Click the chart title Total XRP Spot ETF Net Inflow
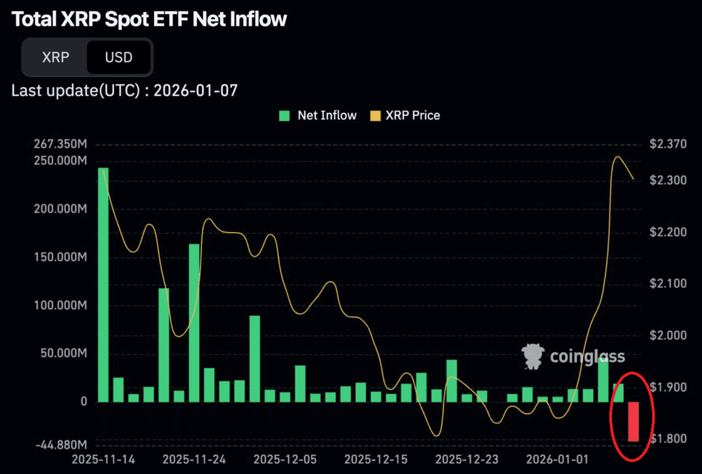Image resolution: width=702 pixels, height=474 pixels. click(150, 19)
